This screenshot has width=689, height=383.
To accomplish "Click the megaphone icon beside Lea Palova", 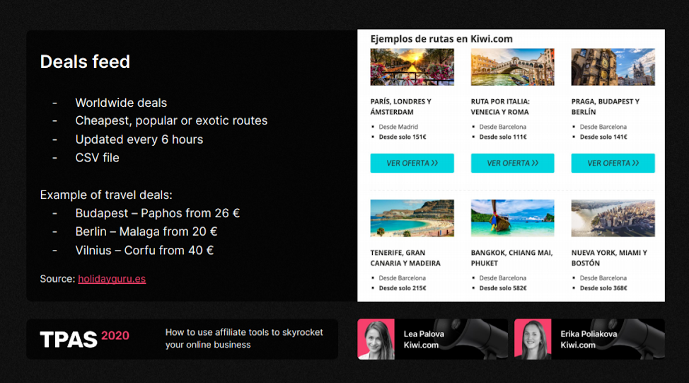I will pos(482,338).
